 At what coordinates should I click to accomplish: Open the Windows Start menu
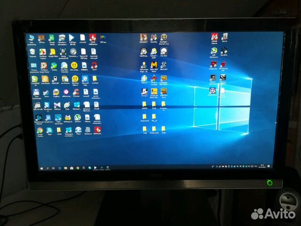coord(42,167)
